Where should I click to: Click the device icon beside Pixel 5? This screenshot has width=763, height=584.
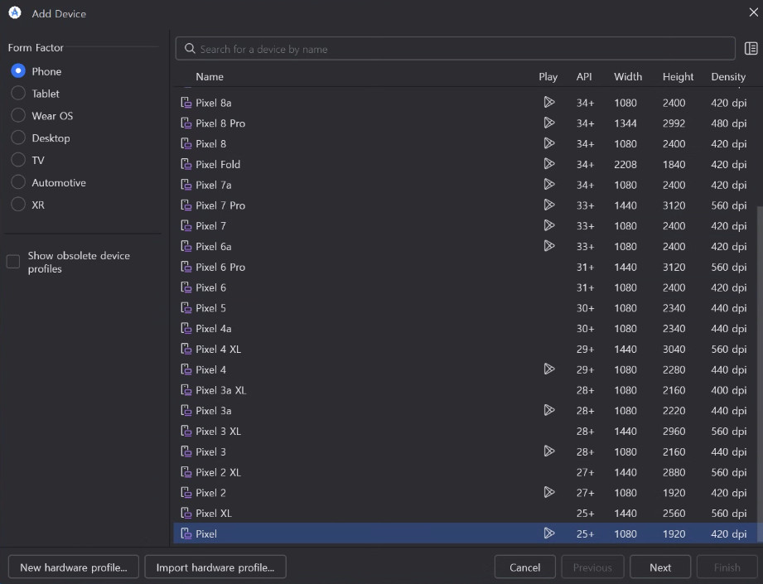point(186,307)
